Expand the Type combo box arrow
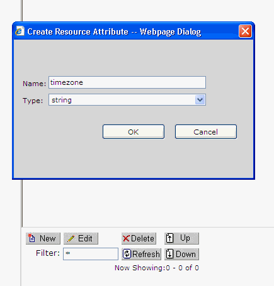This screenshot has width=274, height=286. click(x=200, y=100)
